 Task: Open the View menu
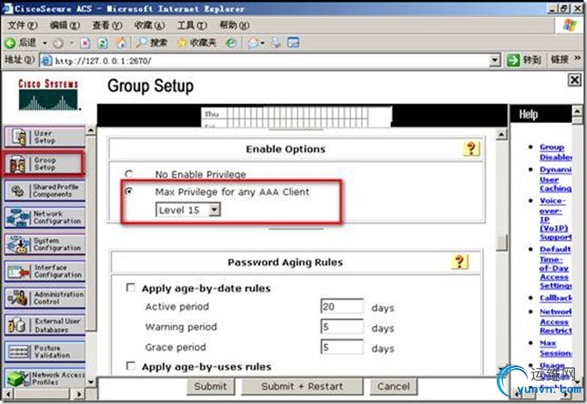click(x=107, y=26)
